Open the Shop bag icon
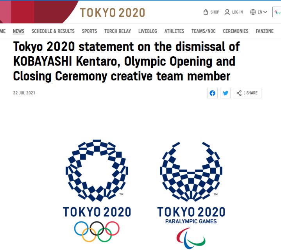 [x=206, y=12]
